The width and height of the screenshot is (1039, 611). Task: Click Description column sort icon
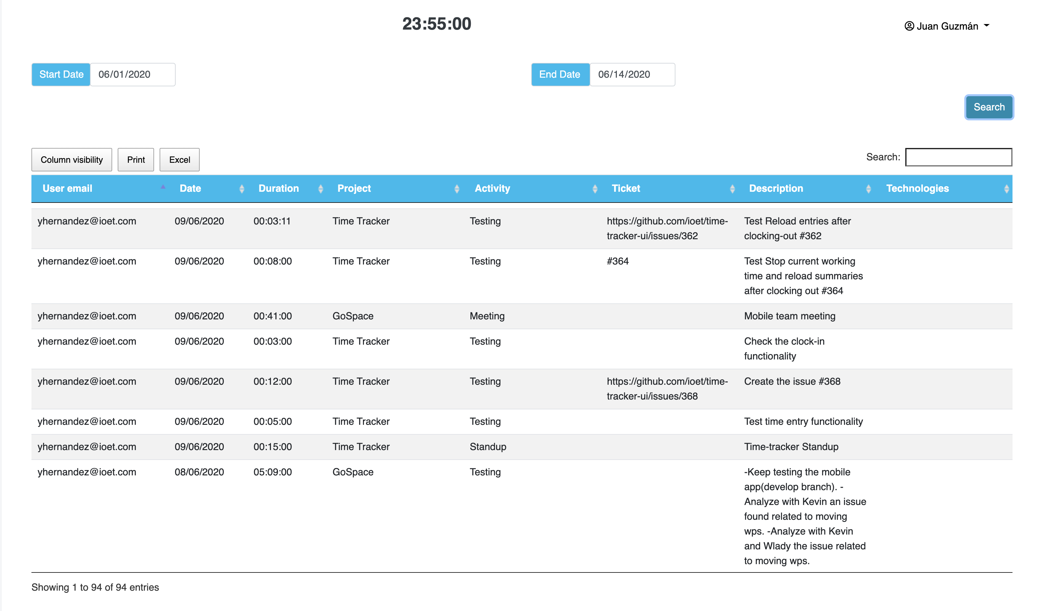coord(868,189)
